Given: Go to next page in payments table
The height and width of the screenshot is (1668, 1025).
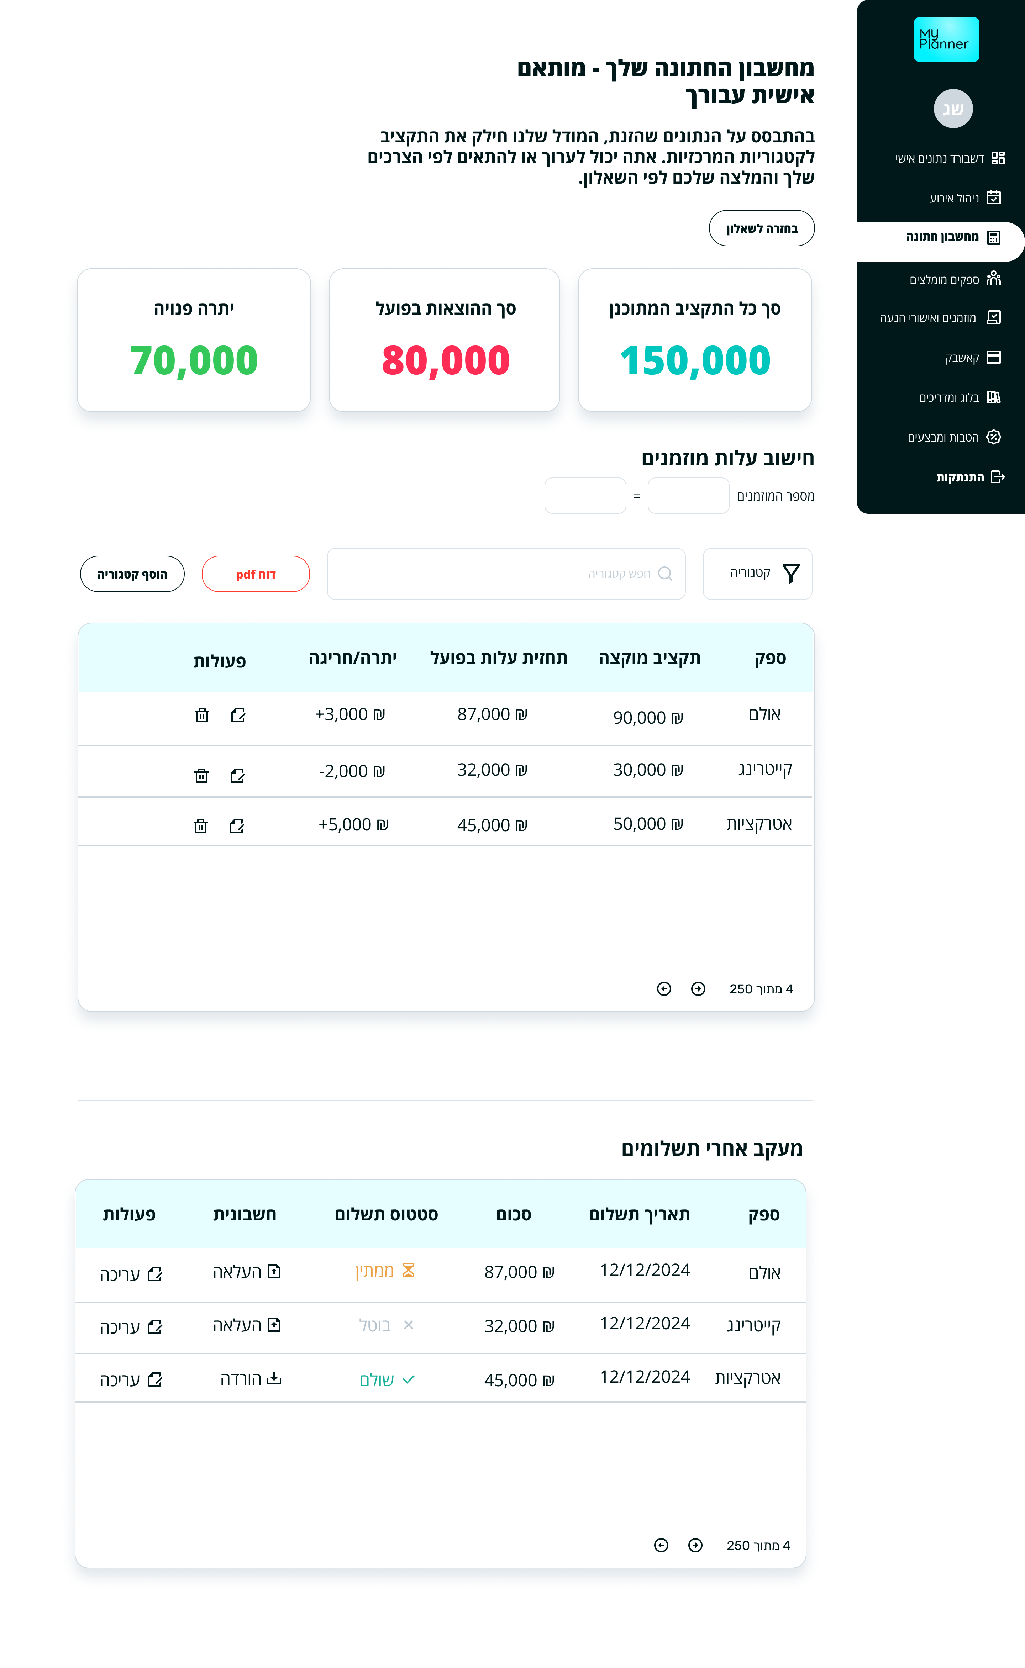Looking at the screenshot, I should [662, 1545].
